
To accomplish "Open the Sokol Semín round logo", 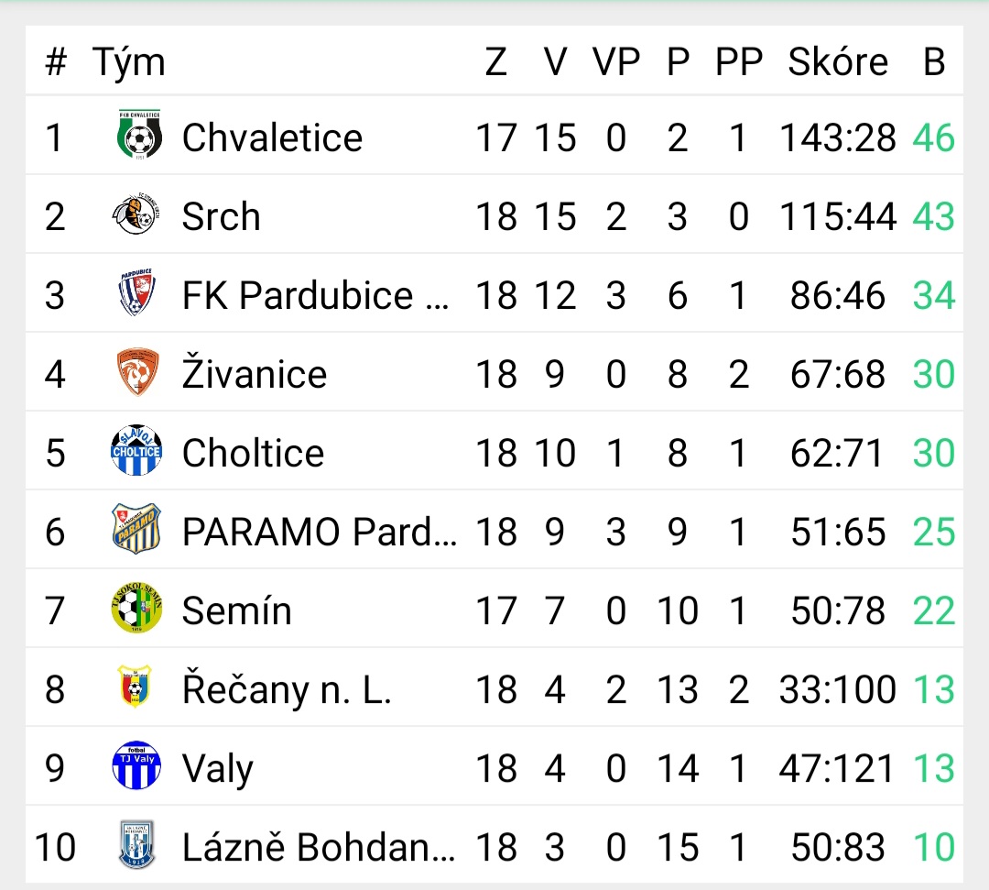I will point(136,607).
